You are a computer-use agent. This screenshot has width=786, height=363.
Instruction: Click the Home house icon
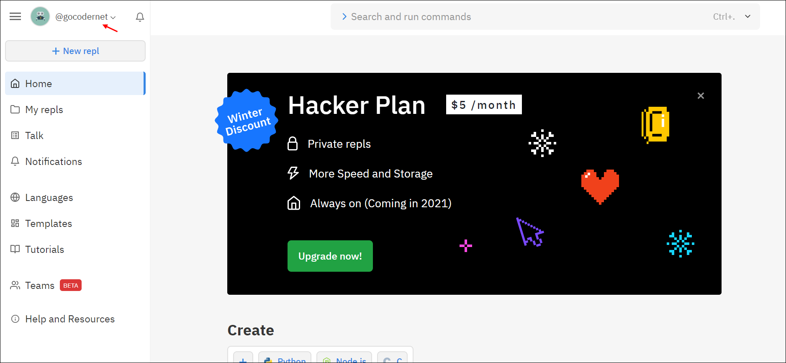15,83
